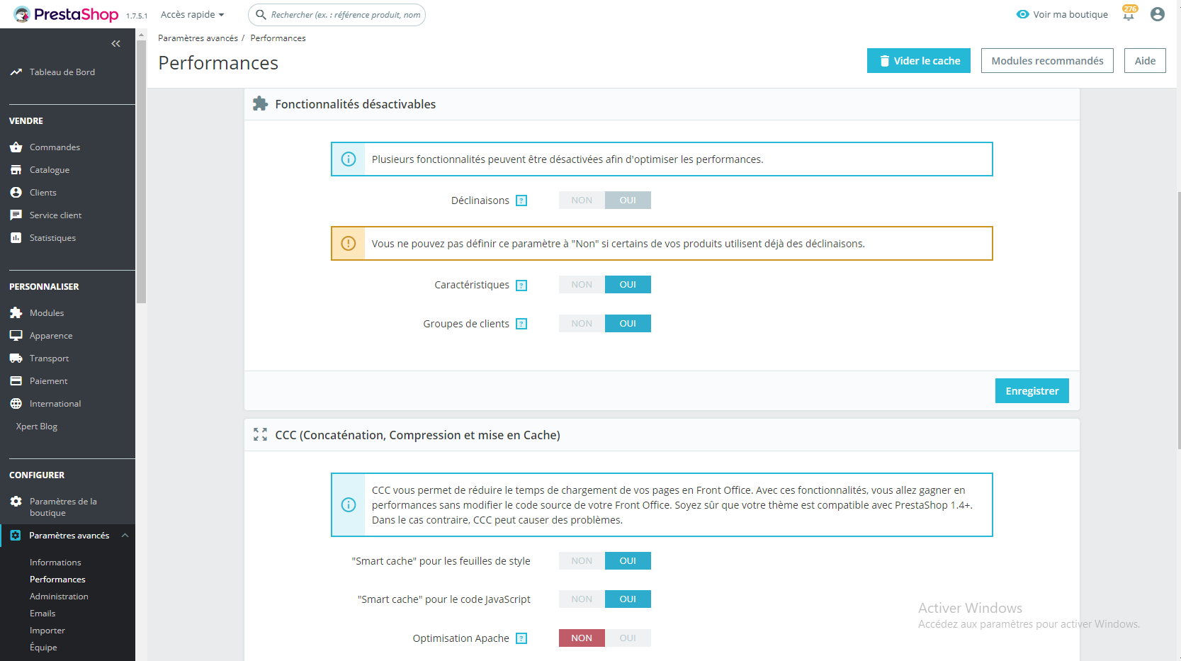Viewport: 1181px width, 661px height.
Task: Open Performances submenu item
Action: 57,580
